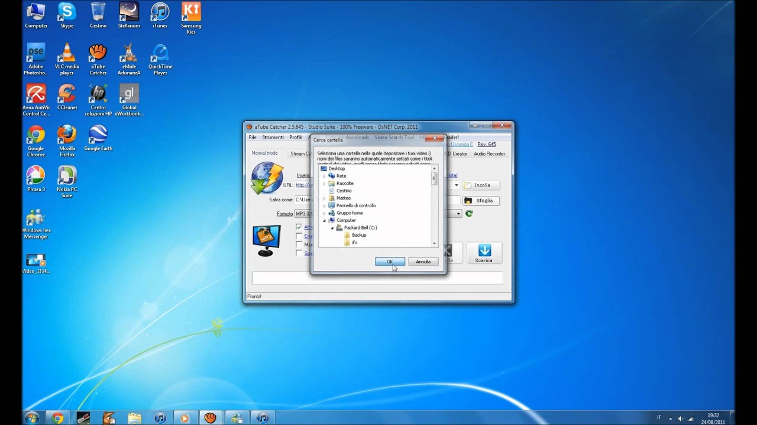The image size is (757, 425).
Task: Select the eMule AdunanzA desktop icon
Action: tap(129, 60)
